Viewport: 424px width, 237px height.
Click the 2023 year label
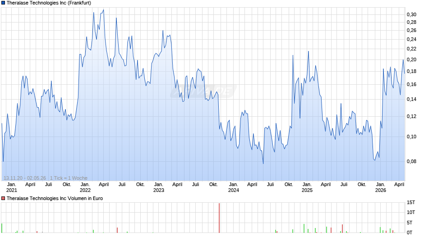159,190
